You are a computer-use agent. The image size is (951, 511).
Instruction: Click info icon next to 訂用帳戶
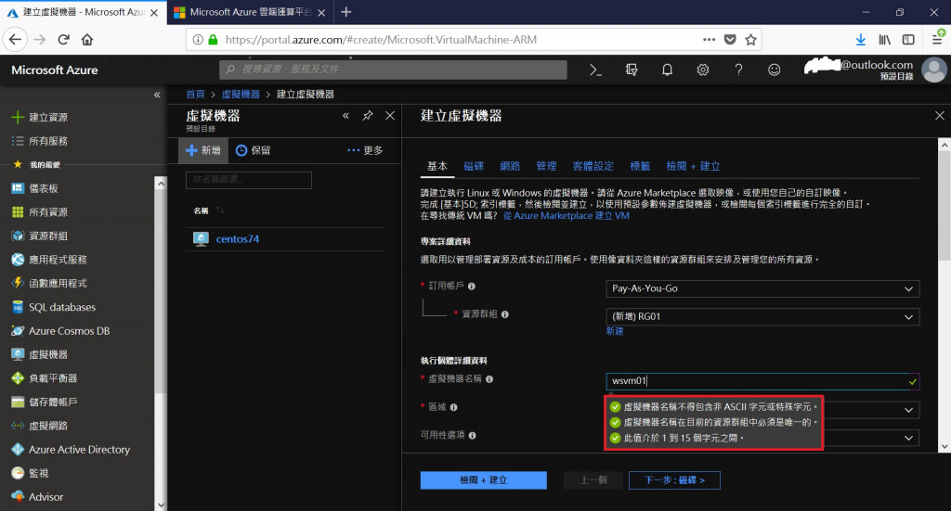(471, 287)
